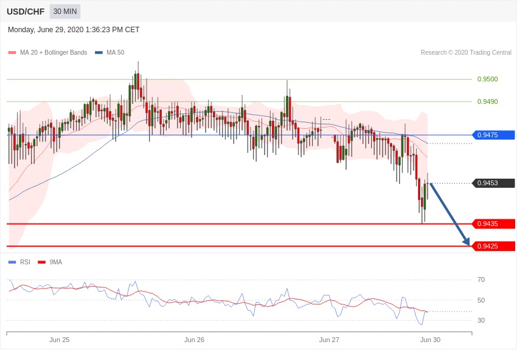Click the RSI 70 axis label
The height and width of the screenshot is (350, 517).
click(481, 280)
